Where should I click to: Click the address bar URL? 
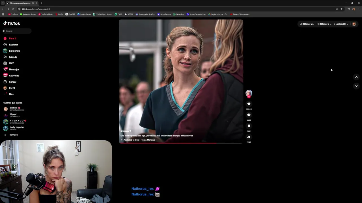click(x=36, y=9)
